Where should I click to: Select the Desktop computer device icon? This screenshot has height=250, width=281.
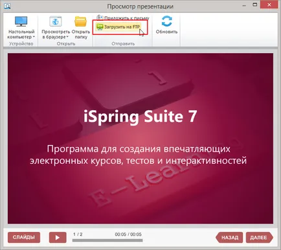click(x=21, y=21)
